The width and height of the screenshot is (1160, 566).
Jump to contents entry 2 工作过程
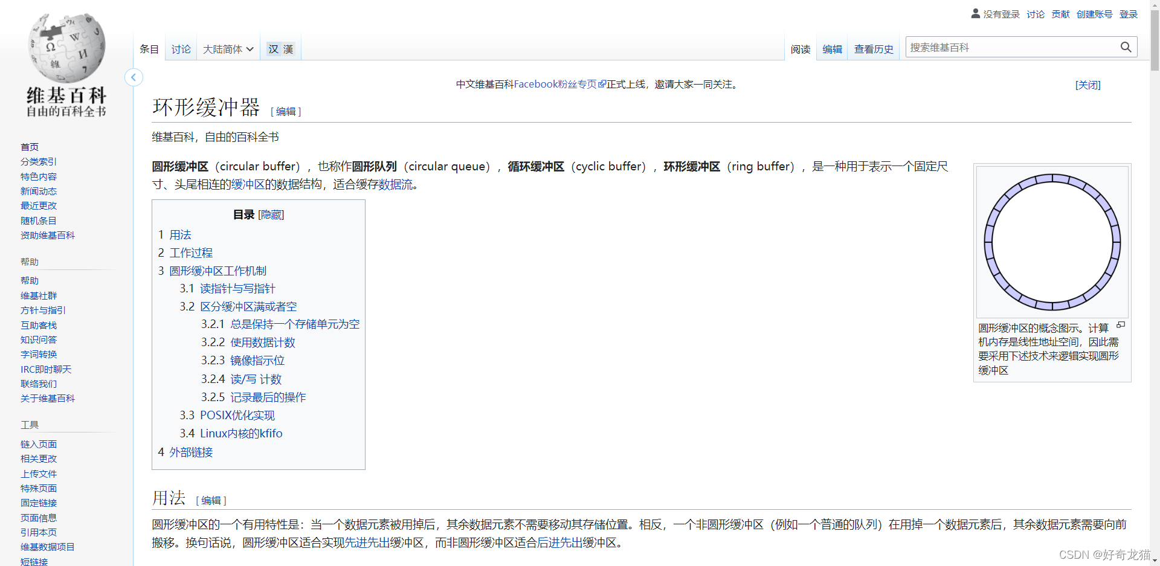[x=185, y=253]
